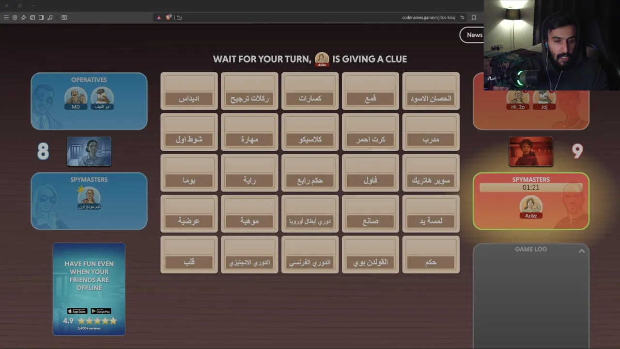Bookmark this page with the bookmark icon
620x349 pixels.
pyautogui.click(x=474, y=17)
